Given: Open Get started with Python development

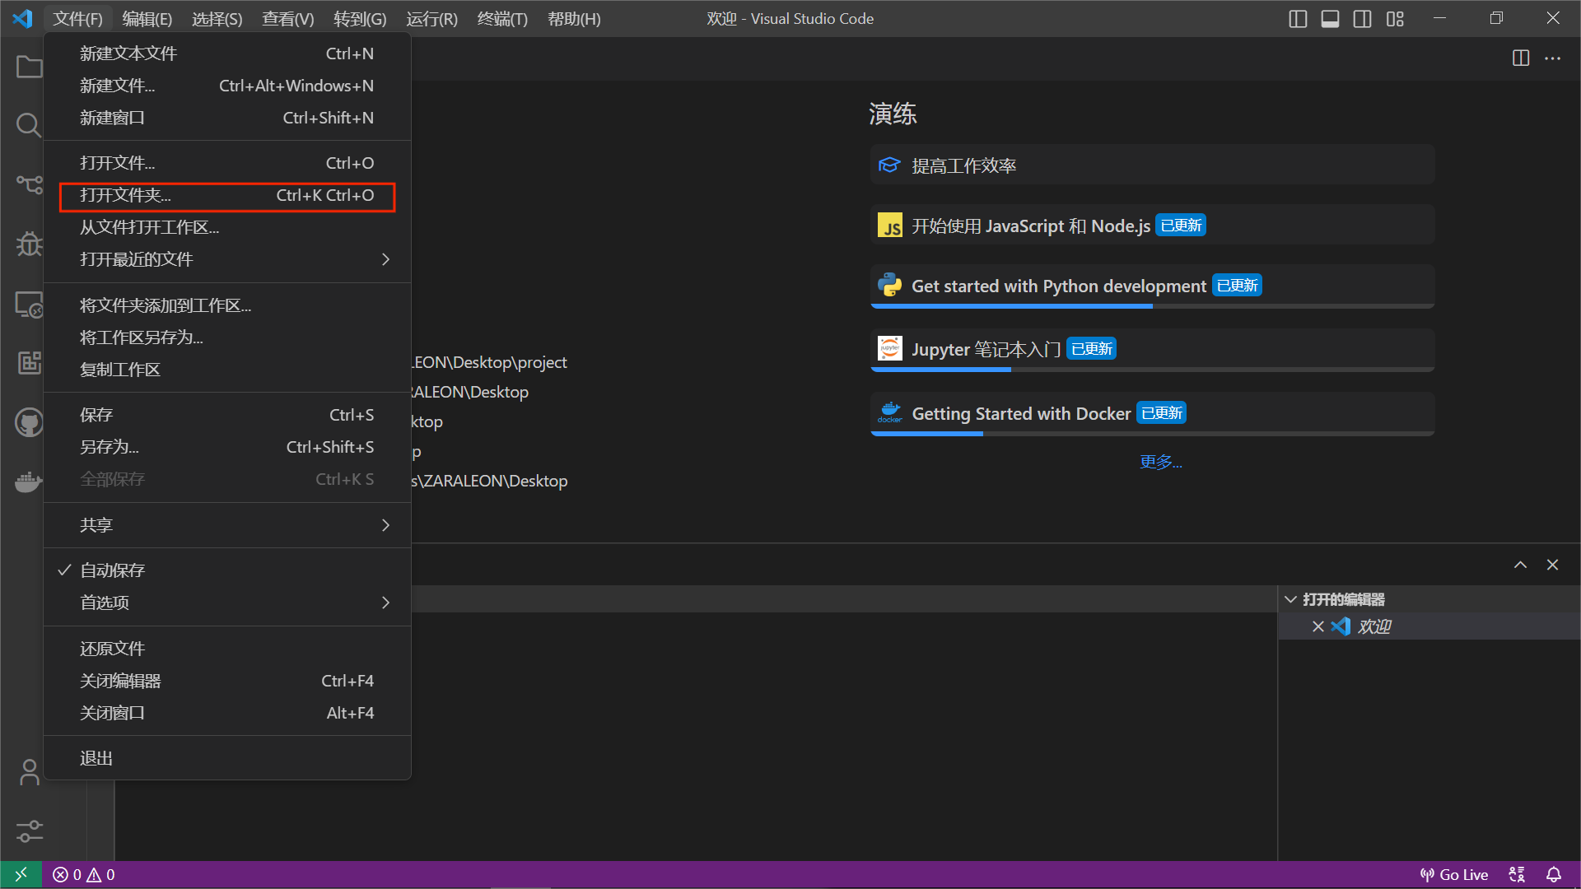Looking at the screenshot, I should coord(1058,286).
